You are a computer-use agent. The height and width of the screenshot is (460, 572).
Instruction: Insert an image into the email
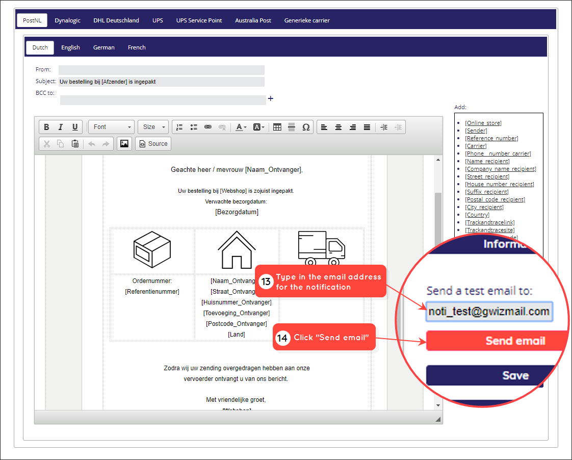click(x=124, y=144)
